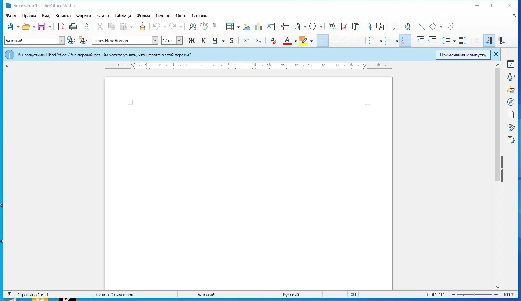Open the Таблица menu
The image size is (521, 301).
123,16
